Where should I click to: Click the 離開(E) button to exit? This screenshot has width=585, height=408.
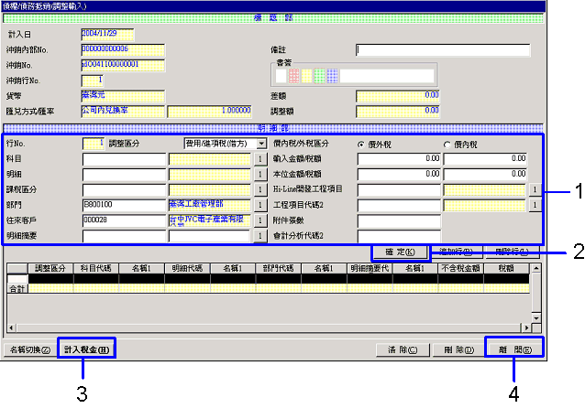pyautogui.click(x=514, y=350)
